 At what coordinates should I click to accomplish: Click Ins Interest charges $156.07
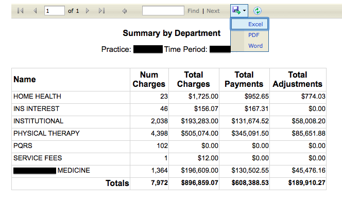206,108
